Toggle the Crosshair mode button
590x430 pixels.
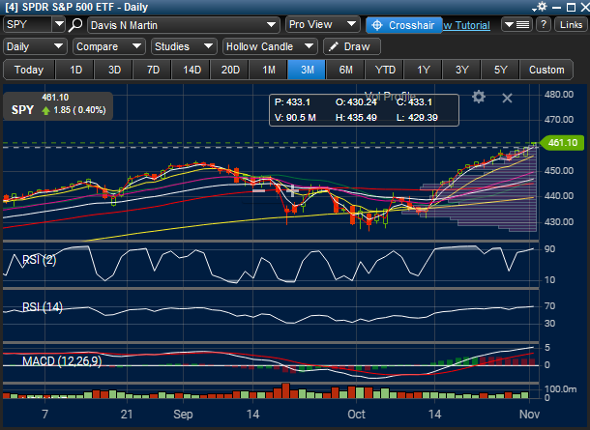pyautogui.click(x=403, y=25)
